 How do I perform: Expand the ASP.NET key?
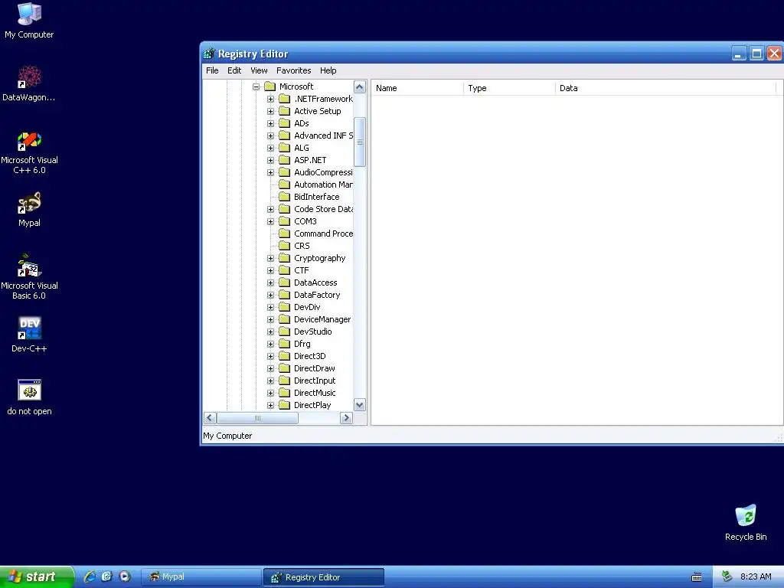[x=270, y=160]
